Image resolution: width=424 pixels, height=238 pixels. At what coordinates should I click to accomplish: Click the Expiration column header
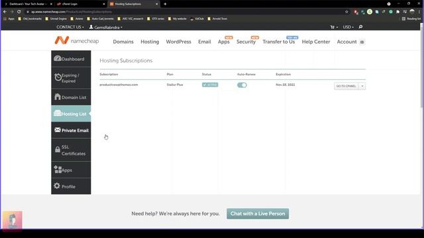click(x=283, y=74)
